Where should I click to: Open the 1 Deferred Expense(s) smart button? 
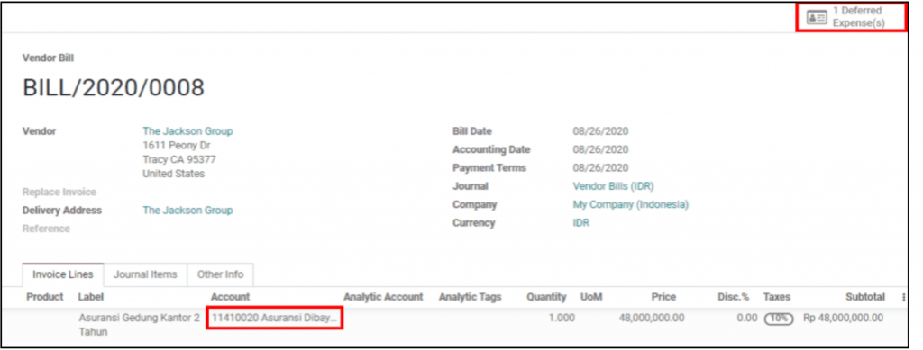tap(851, 17)
